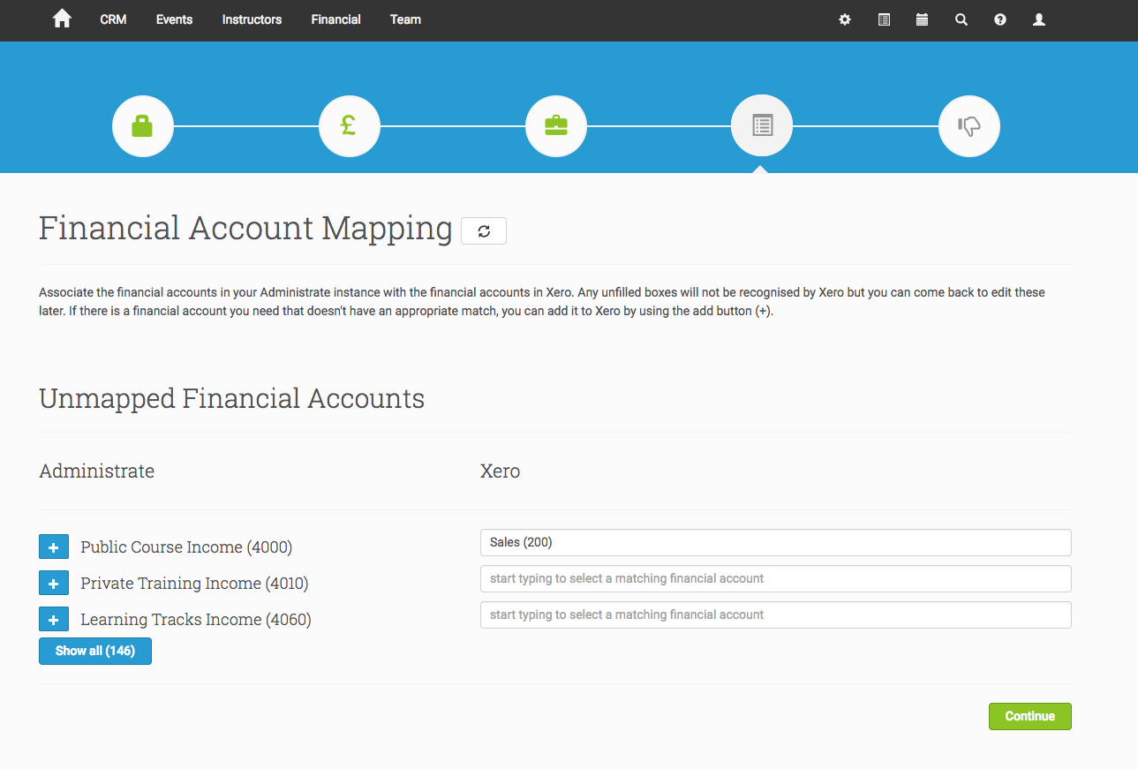This screenshot has width=1138, height=769.
Task: Click the Show all (146) button
Action: click(95, 652)
